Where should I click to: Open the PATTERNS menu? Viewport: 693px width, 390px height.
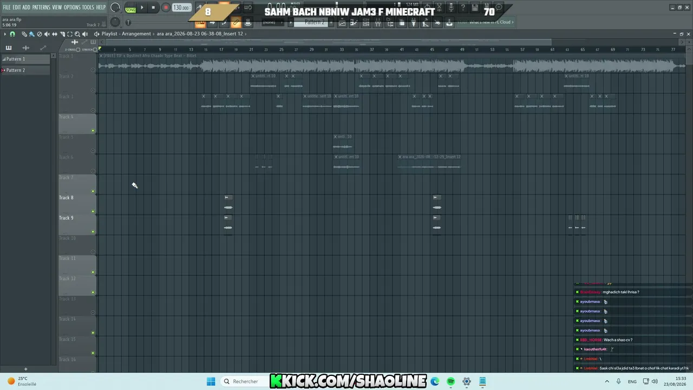pos(41,7)
